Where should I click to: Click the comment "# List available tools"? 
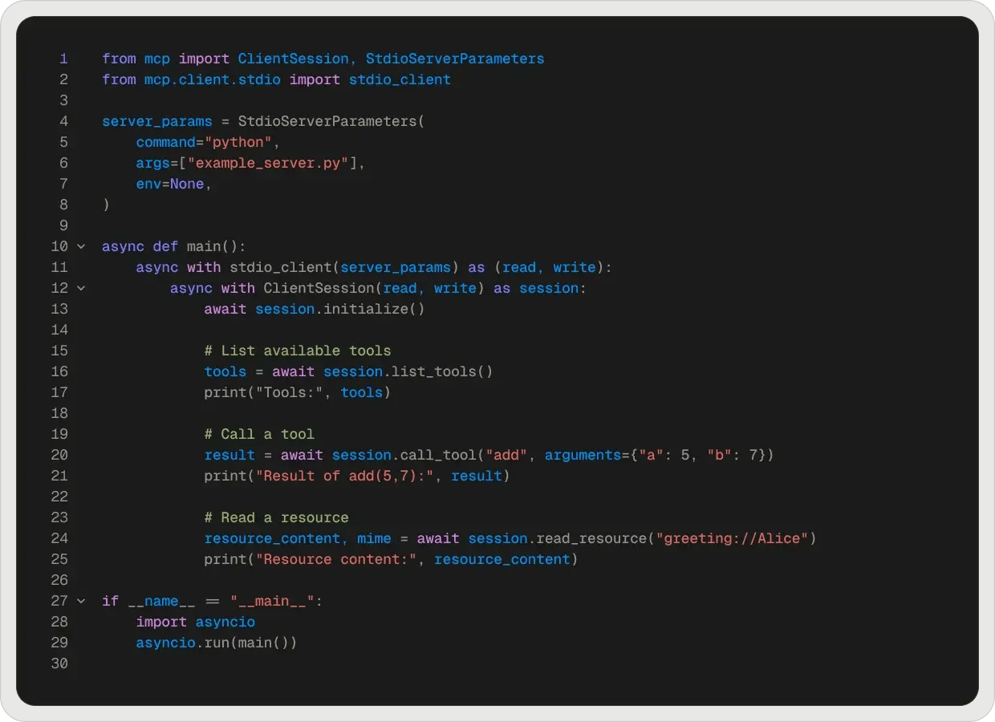(298, 351)
